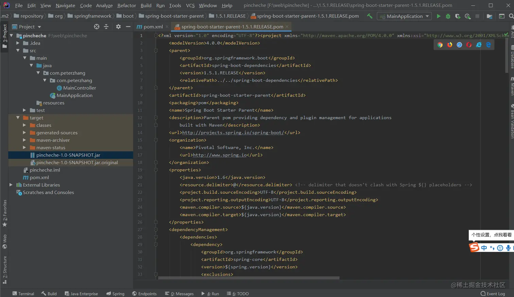Locate opened file with crosshair icon
Screen dimensions: 514x297
coord(97,27)
